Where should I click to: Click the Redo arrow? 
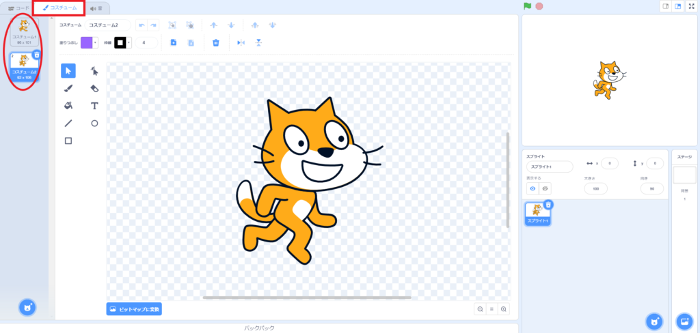tap(153, 25)
